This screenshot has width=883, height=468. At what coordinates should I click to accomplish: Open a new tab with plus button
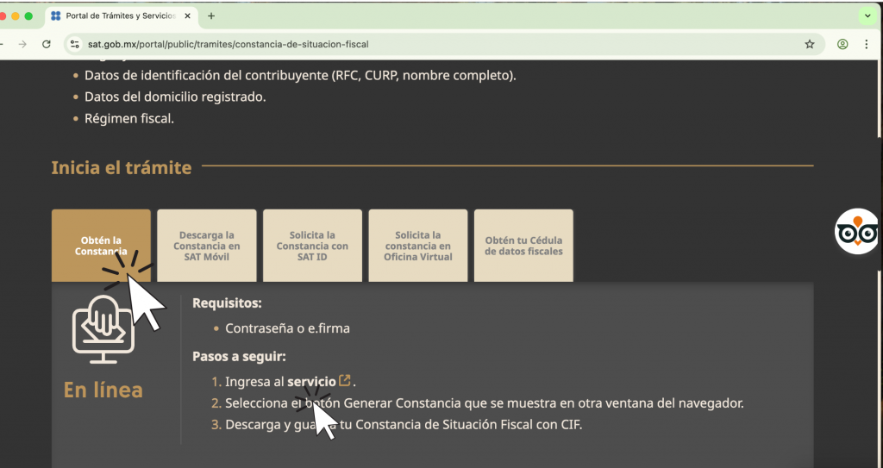(x=211, y=16)
